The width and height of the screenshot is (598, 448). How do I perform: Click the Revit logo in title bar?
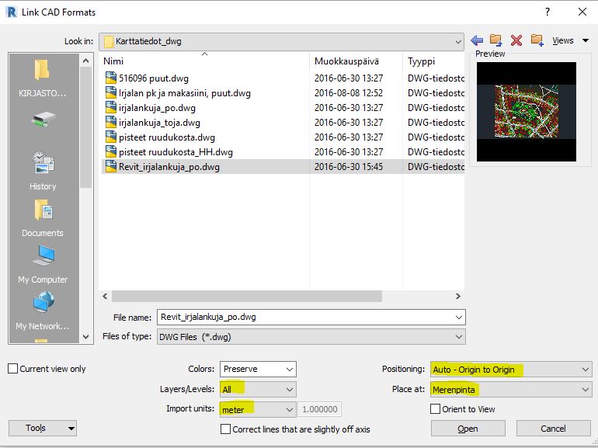click(x=12, y=12)
